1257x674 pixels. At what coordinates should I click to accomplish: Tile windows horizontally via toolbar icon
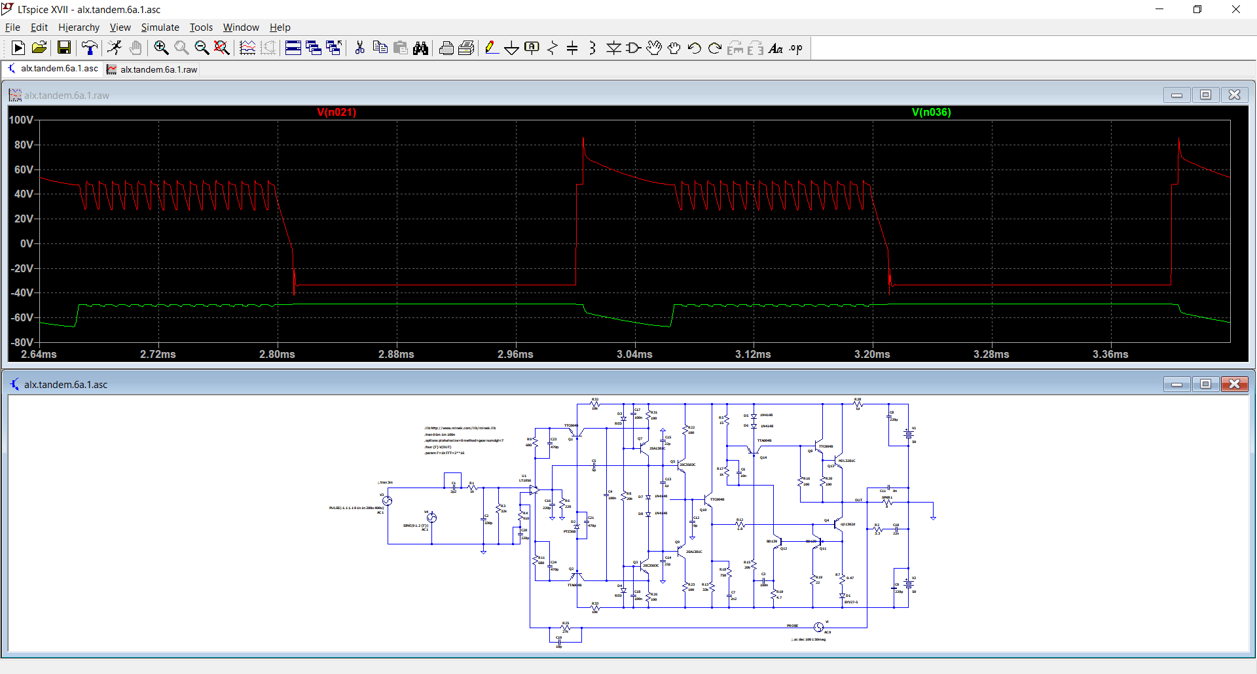pos(293,48)
